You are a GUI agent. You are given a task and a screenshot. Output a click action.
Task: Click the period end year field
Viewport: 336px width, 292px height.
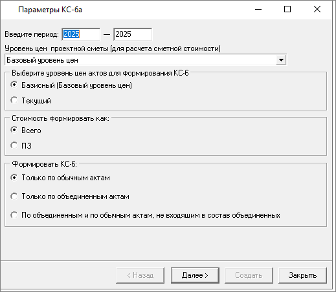(x=133, y=34)
